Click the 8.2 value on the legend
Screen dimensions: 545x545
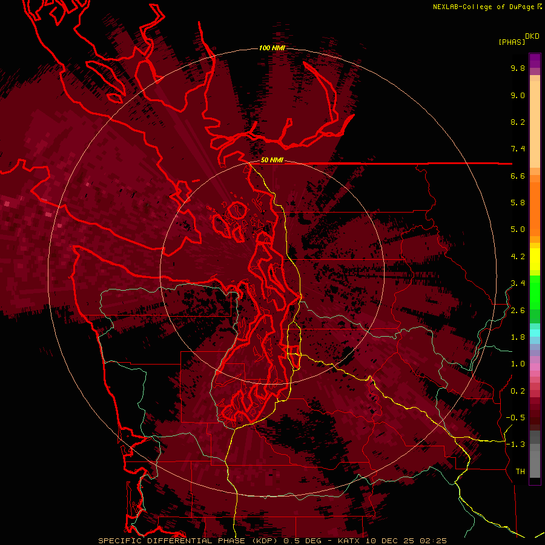[x=518, y=122]
